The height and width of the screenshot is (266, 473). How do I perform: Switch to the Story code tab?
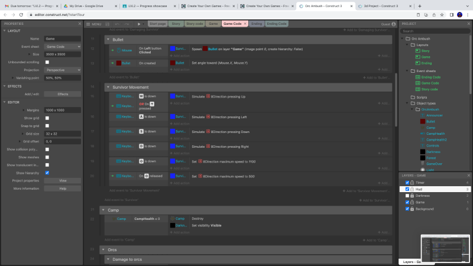coord(195,24)
